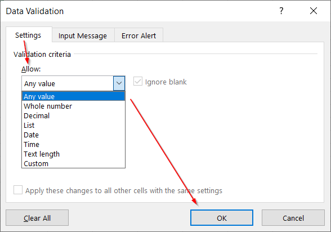
Task: Select the Settings tab
Action: (28, 35)
